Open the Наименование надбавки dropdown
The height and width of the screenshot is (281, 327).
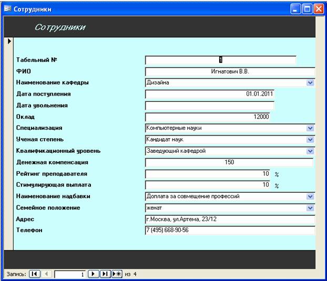(310, 196)
